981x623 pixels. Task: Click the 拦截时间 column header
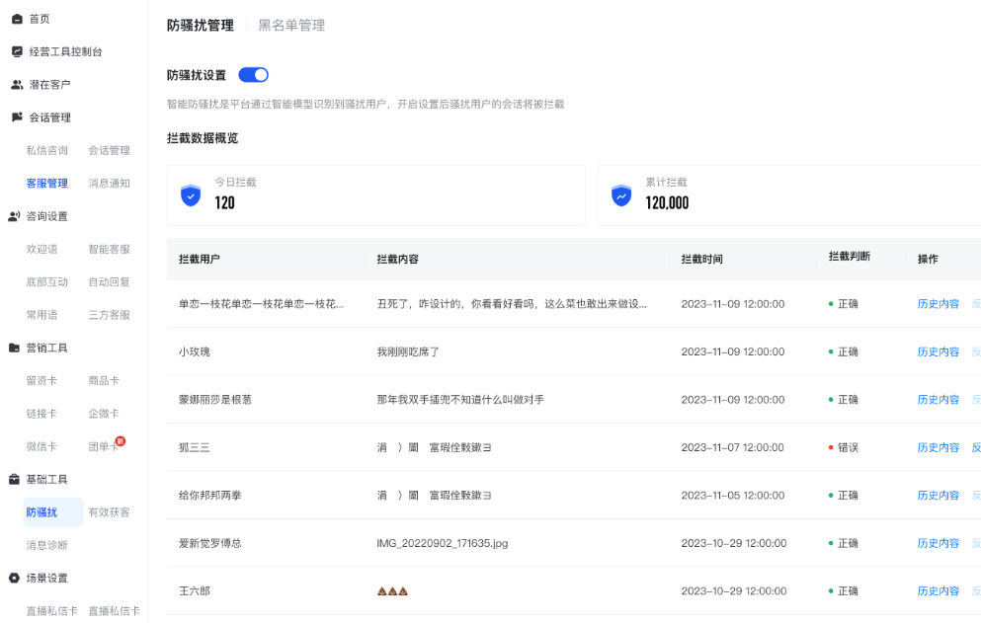[x=702, y=259]
